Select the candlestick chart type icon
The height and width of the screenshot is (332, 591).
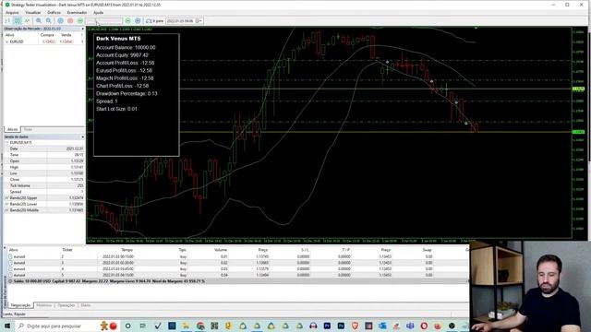coord(18,20)
